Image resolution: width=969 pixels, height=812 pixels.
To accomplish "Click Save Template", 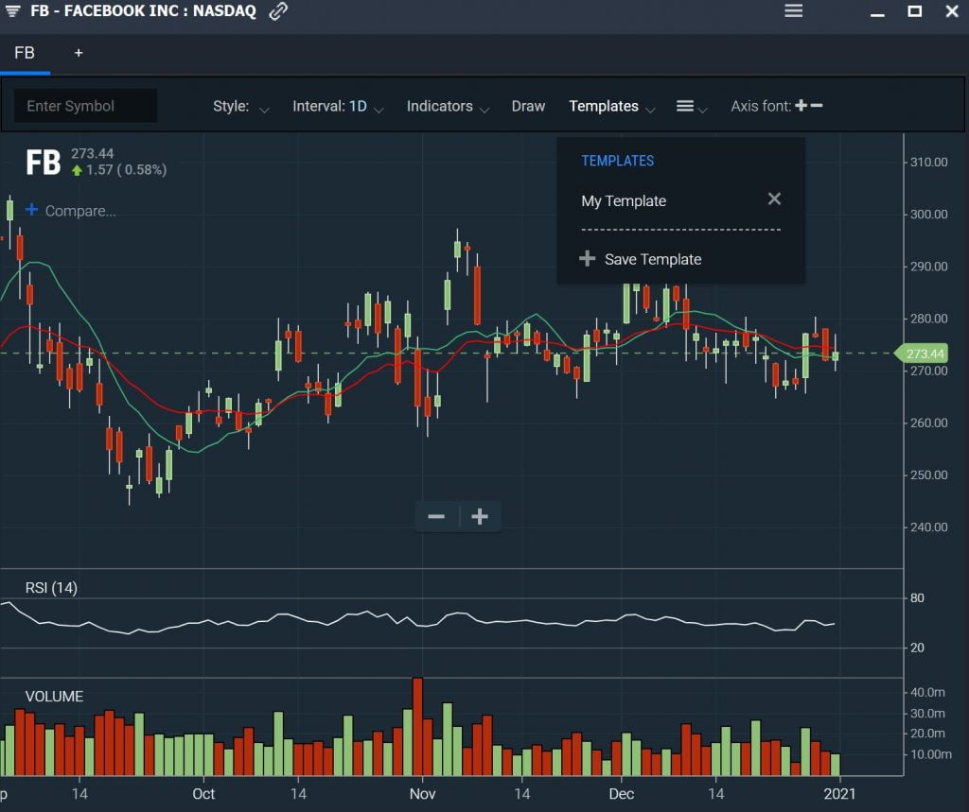I will coord(652,258).
